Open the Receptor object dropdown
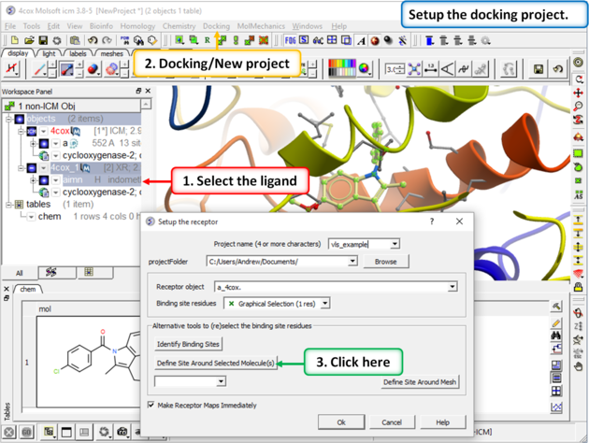 tap(453, 287)
